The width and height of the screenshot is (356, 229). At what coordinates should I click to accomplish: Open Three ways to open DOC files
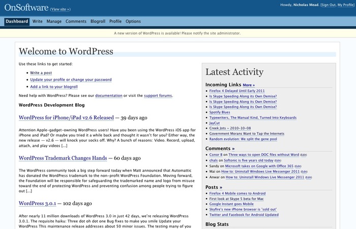pos(263,155)
